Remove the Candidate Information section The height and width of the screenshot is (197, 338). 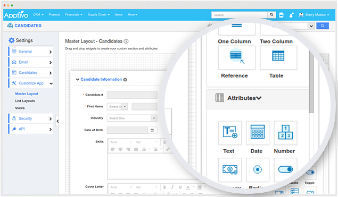coord(125,80)
